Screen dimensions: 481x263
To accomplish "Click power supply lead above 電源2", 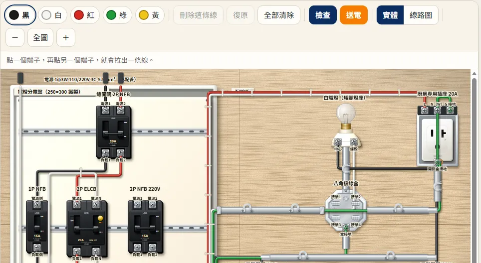I will [121, 78].
